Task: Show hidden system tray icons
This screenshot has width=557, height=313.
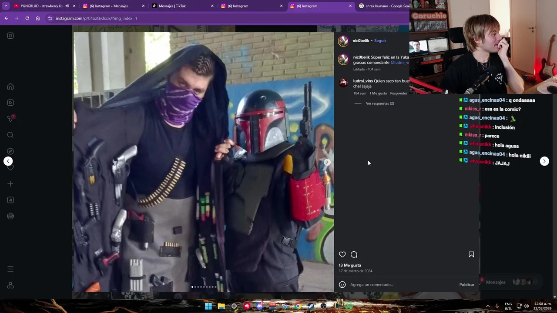Action: click(487, 306)
